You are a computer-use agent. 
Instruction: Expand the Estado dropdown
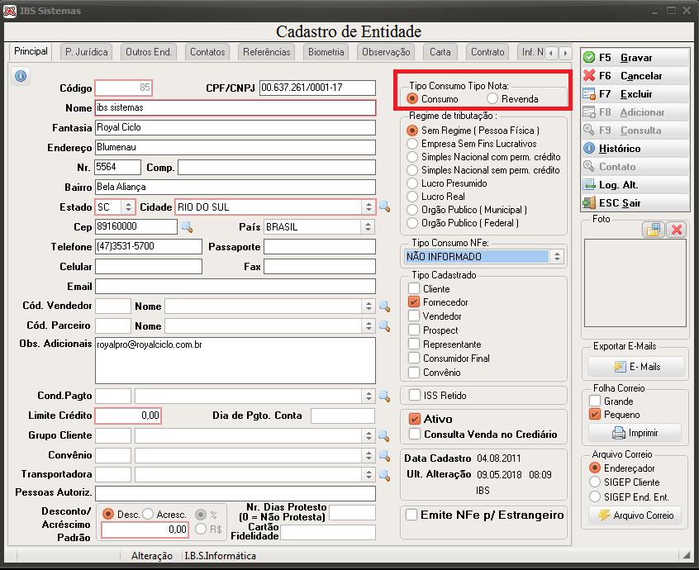tap(128, 207)
